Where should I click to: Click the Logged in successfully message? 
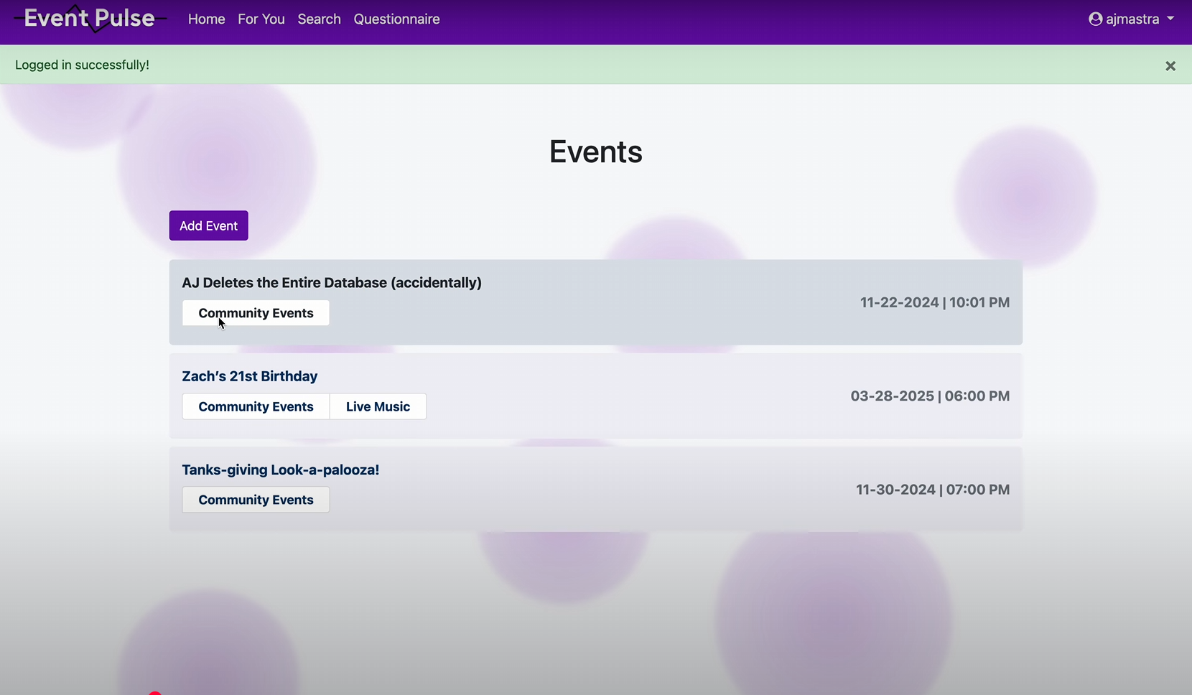click(x=83, y=64)
